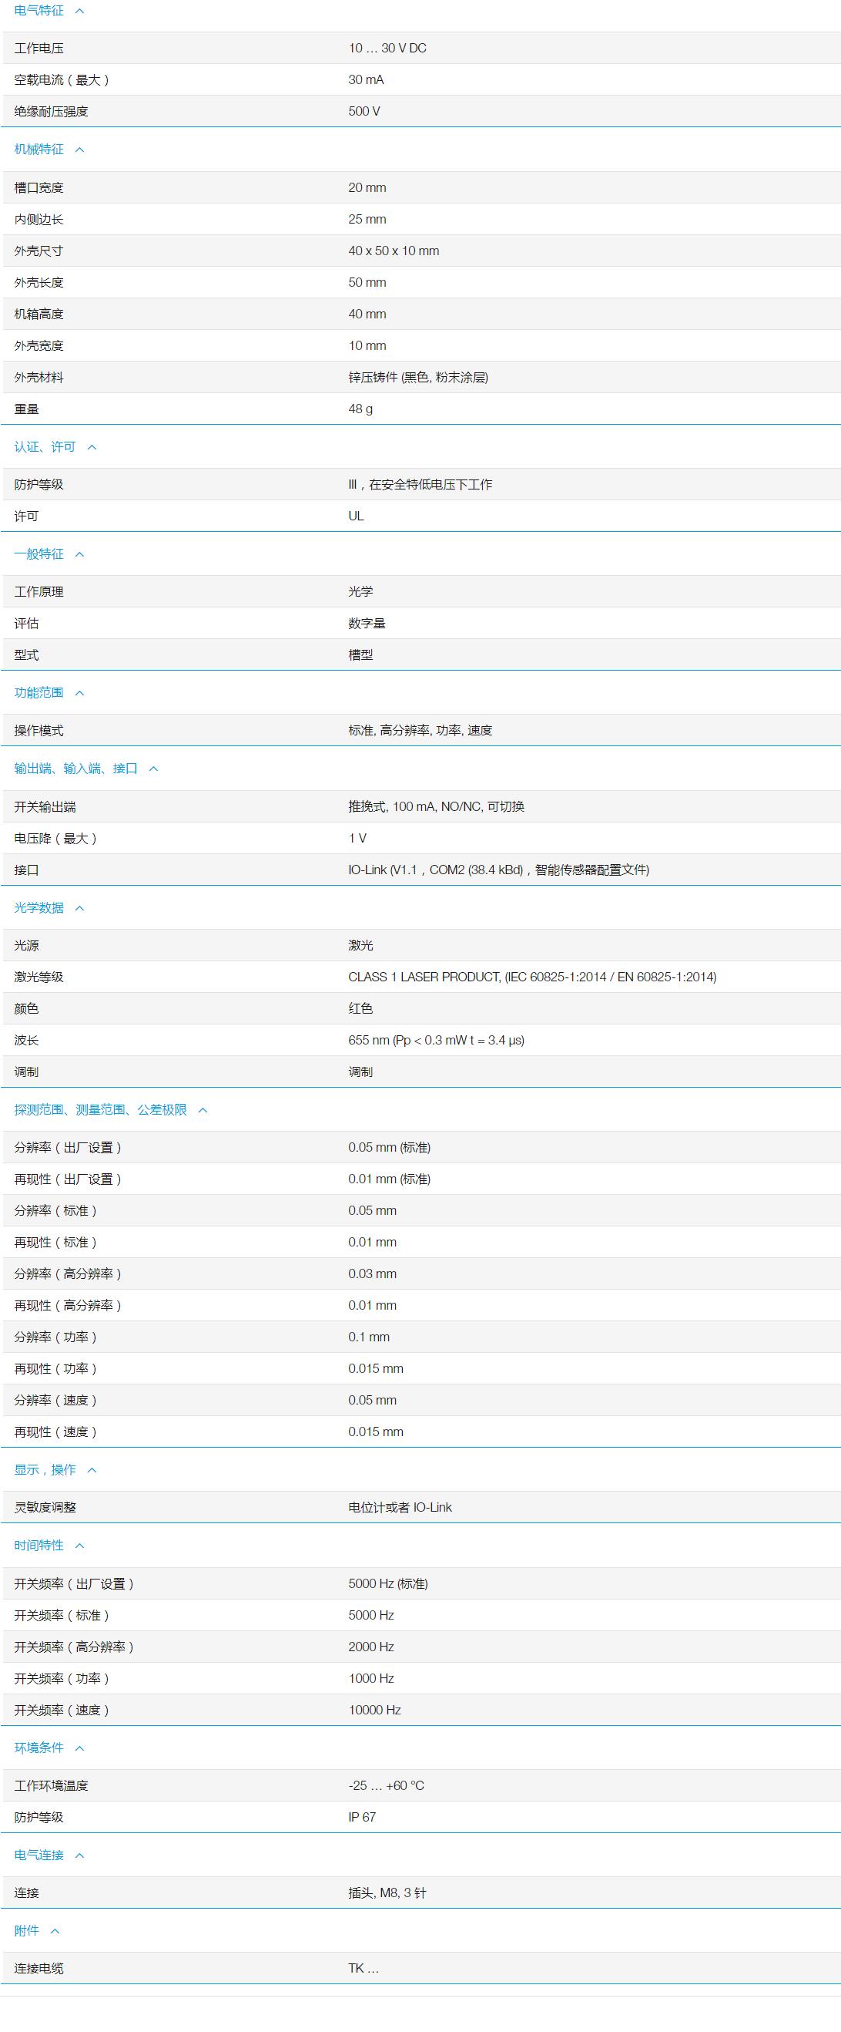Select the TK … cable value
841x2032 pixels.
pos(364,1968)
